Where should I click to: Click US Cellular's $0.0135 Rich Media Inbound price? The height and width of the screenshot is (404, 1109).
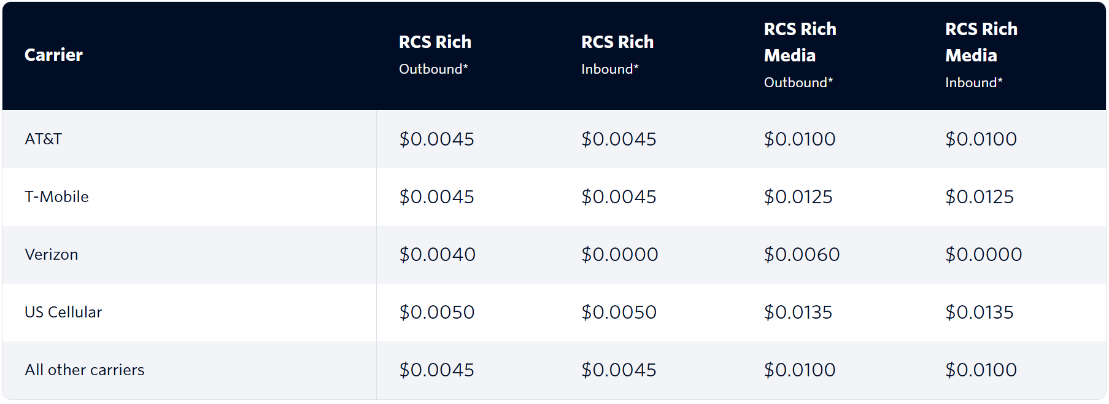(980, 313)
